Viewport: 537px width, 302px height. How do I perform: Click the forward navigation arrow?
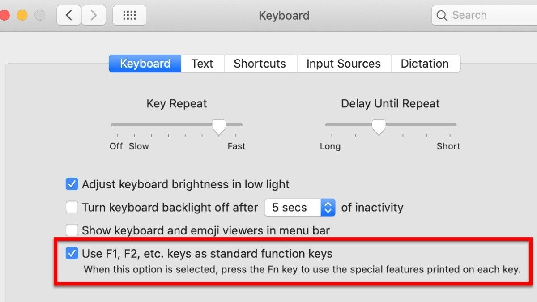[x=94, y=15]
